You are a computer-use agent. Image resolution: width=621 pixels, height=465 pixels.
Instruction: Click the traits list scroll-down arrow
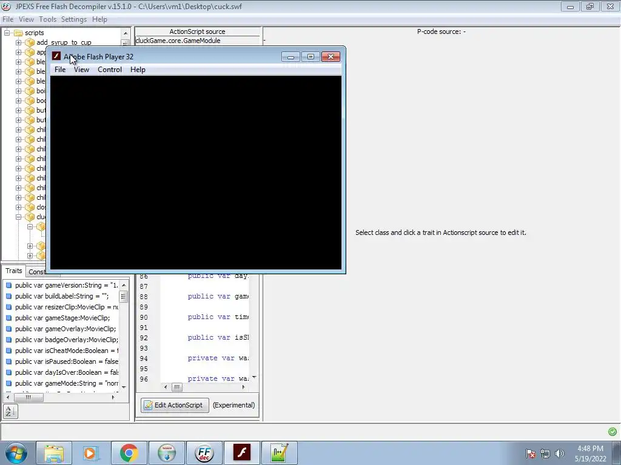(x=124, y=387)
